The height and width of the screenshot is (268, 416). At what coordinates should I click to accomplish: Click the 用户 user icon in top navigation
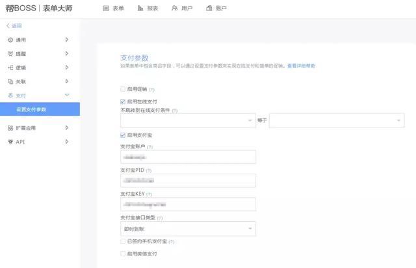tap(174, 8)
